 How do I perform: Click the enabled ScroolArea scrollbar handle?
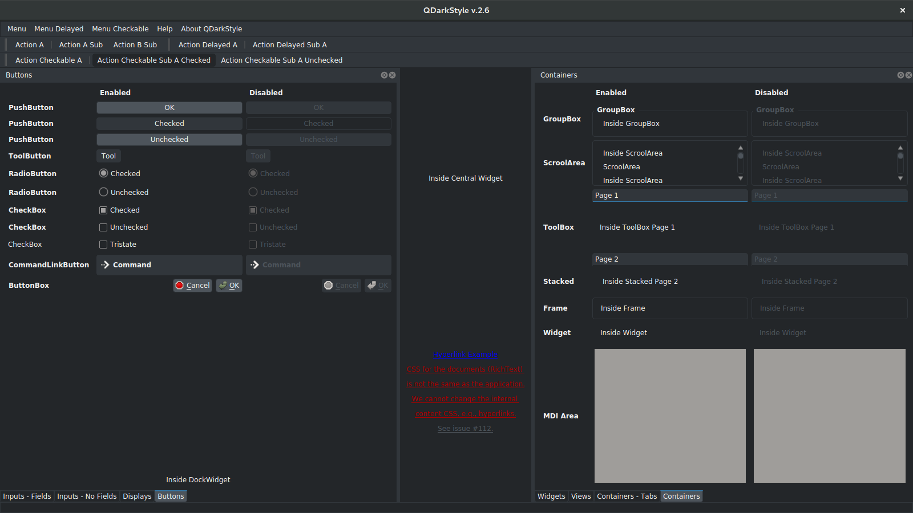pyautogui.click(x=741, y=156)
